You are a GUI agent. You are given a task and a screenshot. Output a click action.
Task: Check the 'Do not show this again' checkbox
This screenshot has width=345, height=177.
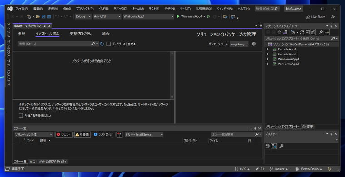[x=21, y=115]
